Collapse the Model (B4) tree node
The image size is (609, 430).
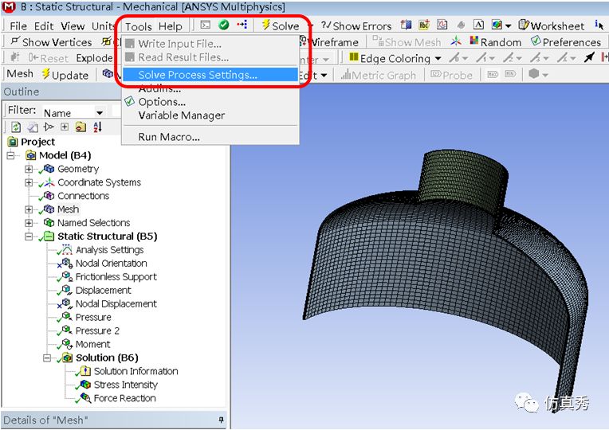pos(10,155)
